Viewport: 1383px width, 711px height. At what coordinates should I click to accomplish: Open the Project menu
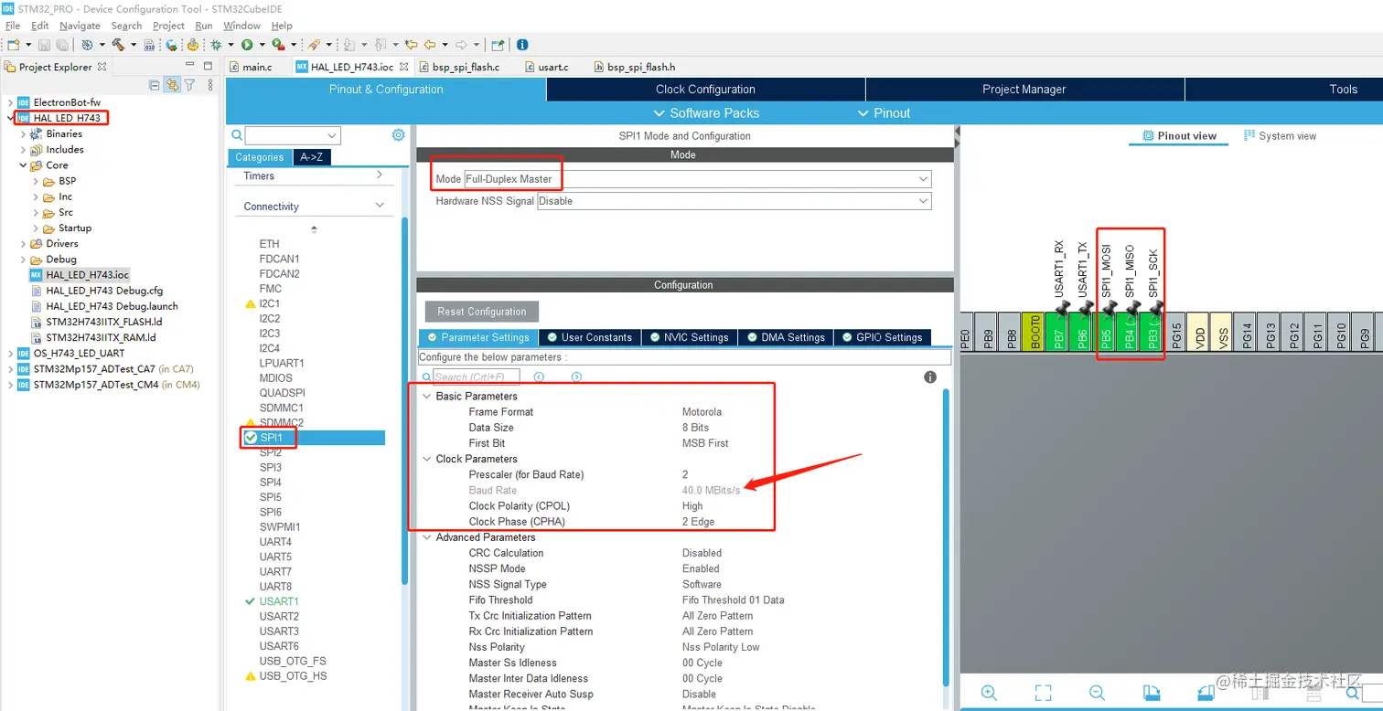pyautogui.click(x=168, y=26)
